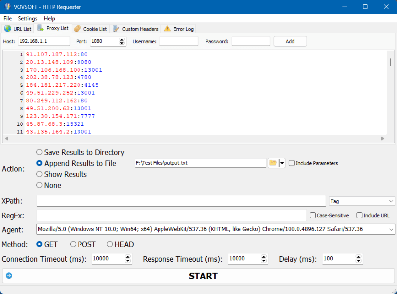Click the Delay value field
Screen dimensions: 397x294
(x=339, y=259)
